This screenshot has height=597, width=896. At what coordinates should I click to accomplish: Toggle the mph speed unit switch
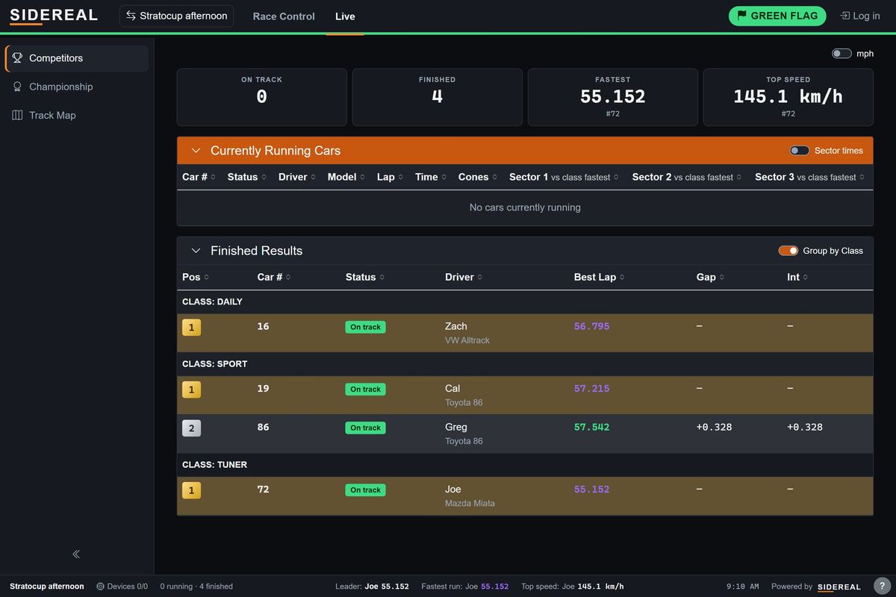[x=841, y=54]
